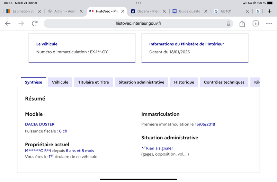This screenshot has height=182, width=277.
Task: Open the Historique tab
Action: [x=184, y=82]
